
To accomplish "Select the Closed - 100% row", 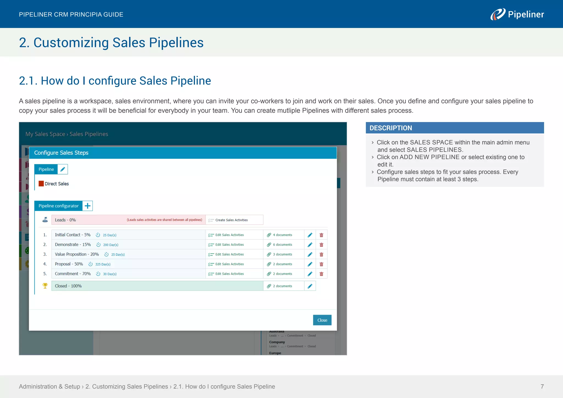I will click(157, 286).
